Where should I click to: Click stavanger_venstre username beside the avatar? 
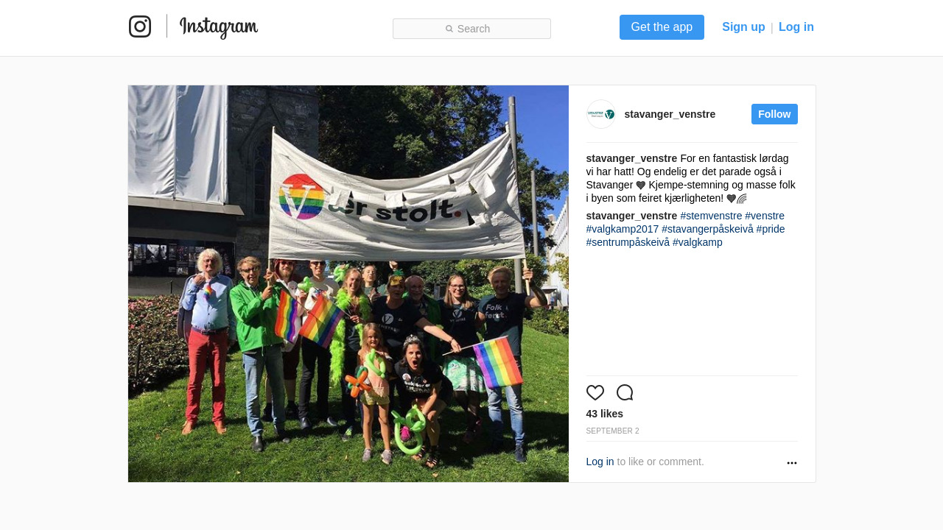670,114
